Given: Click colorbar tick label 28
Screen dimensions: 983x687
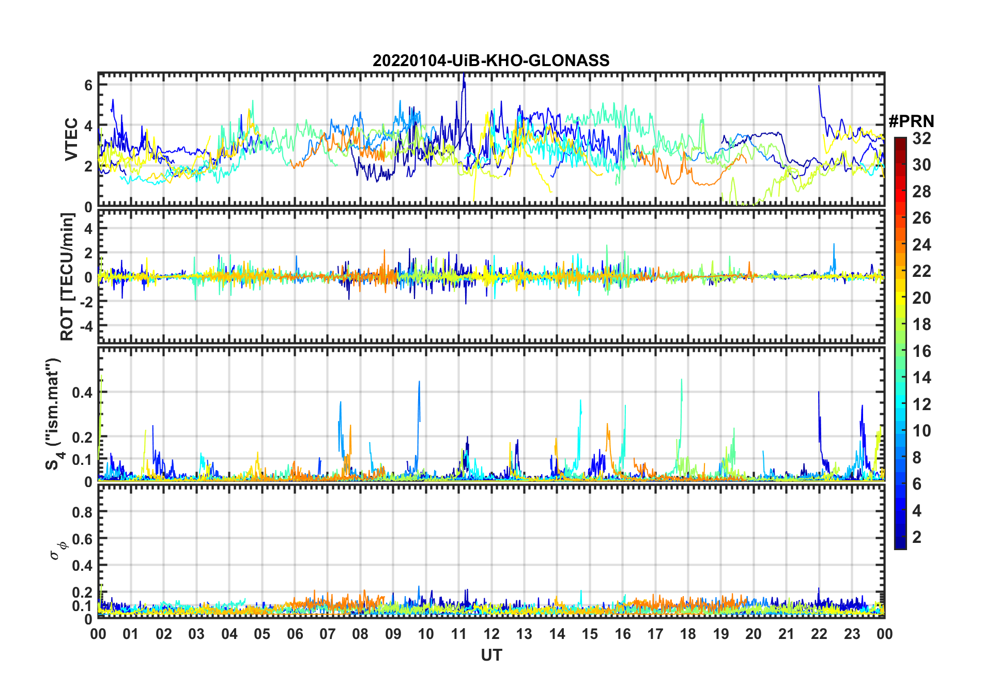Looking at the screenshot, I should pos(921,192).
